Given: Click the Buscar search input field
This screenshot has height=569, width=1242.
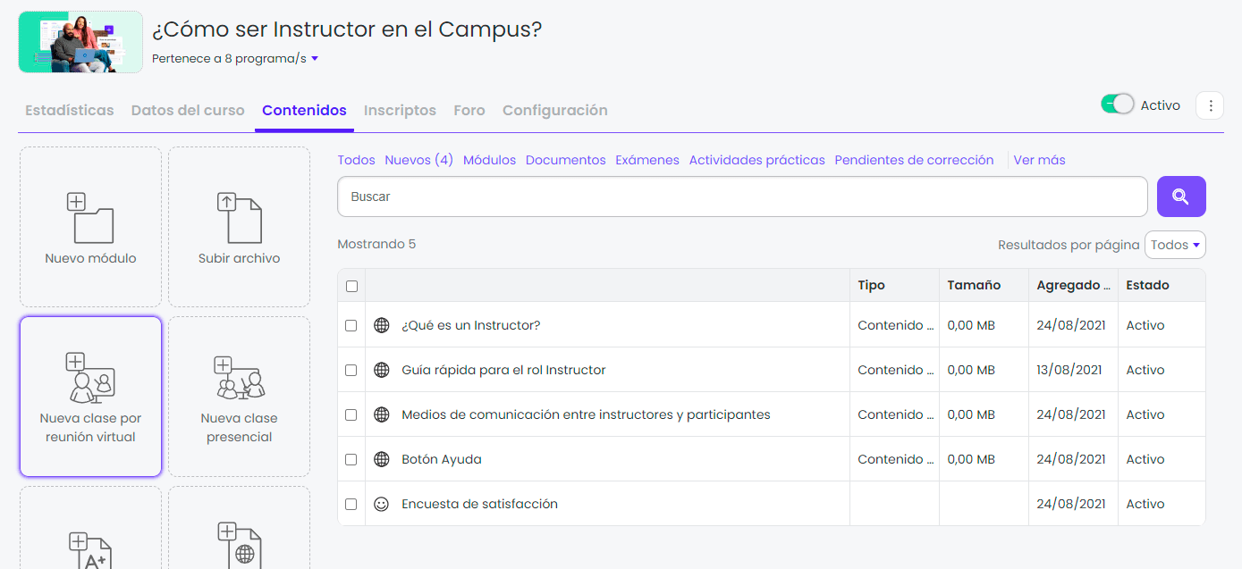Looking at the screenshot, I should pyautogui.click(x=742, y=197).
